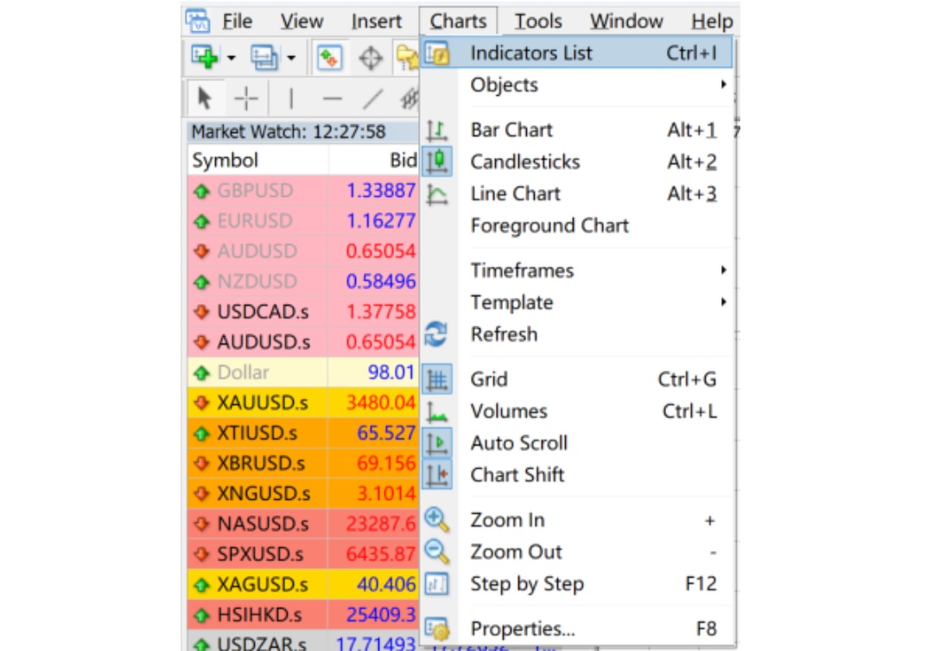Viewport: 952px width, 651px height.
Task: Expand the Timeframes submenu
Action: pos(576,270)
